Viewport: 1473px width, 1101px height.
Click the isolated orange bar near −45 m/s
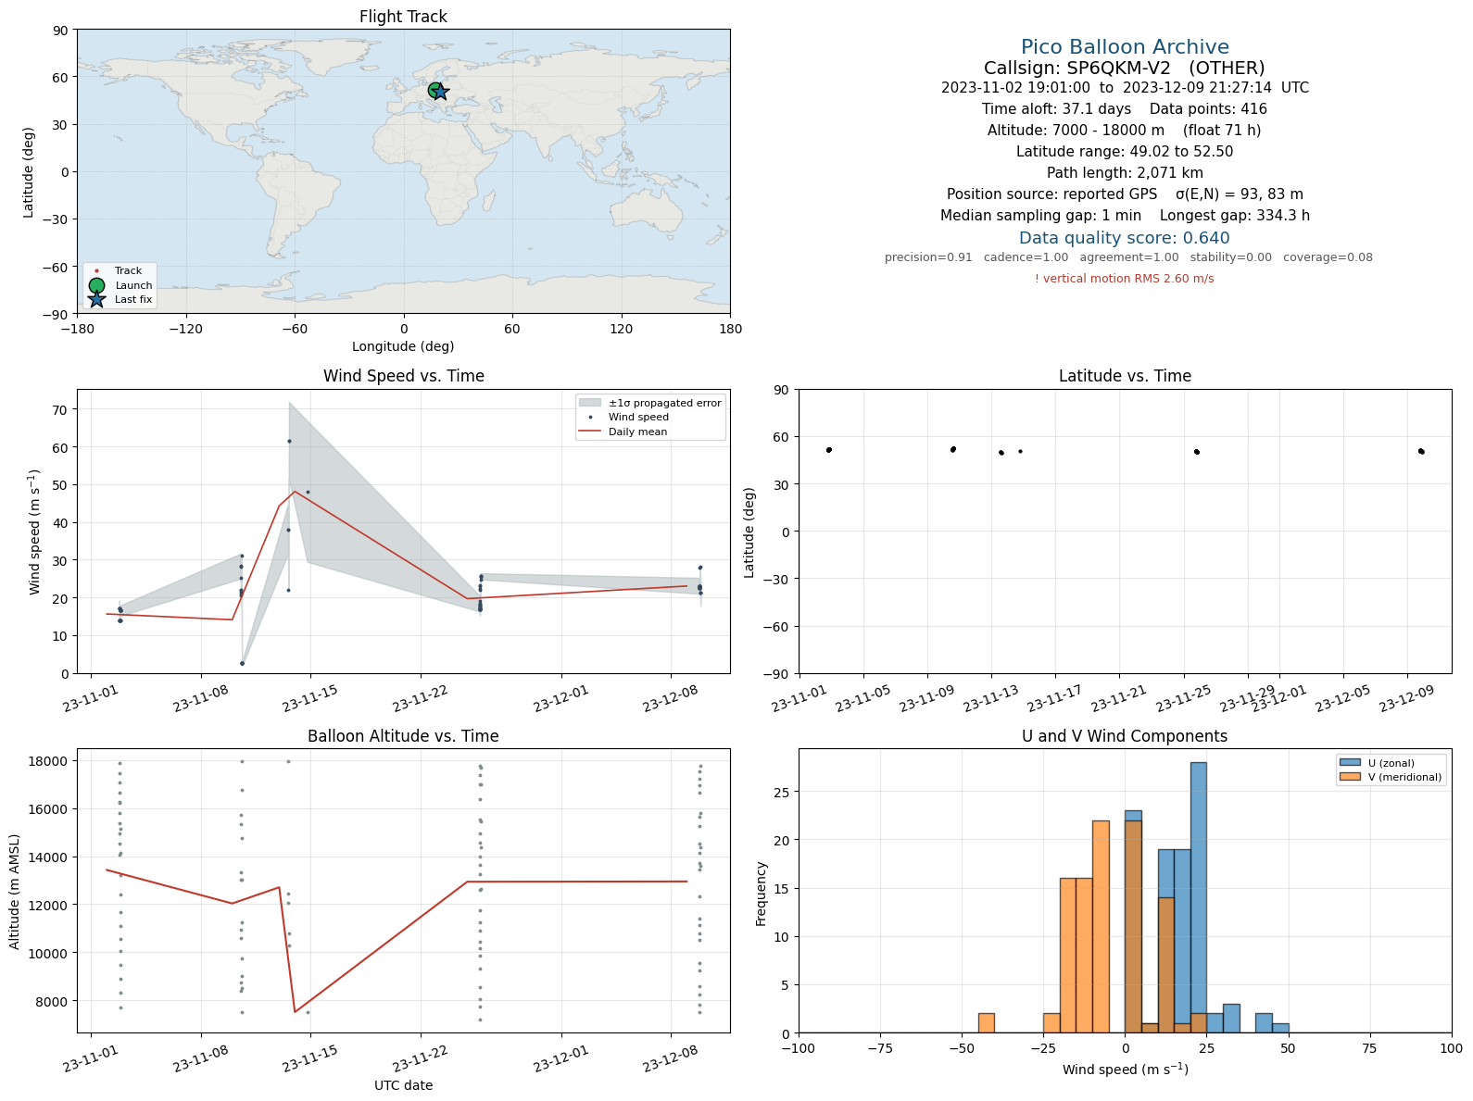coord(986,1023)
